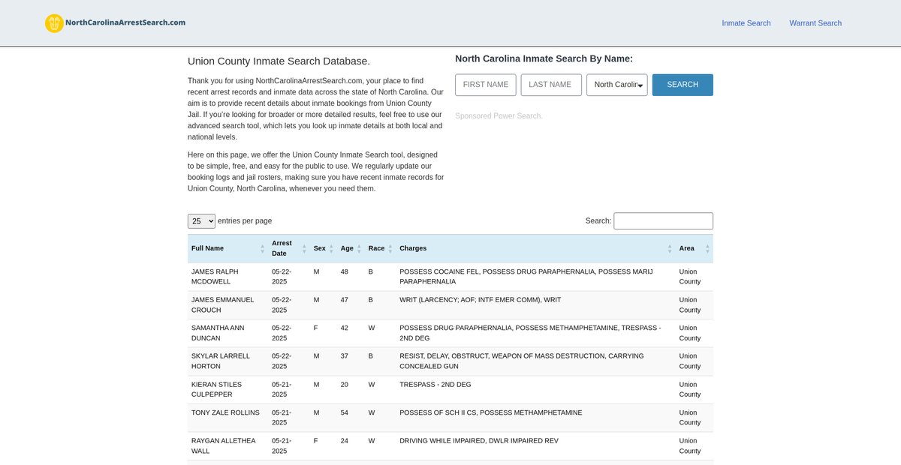The image size is (901, 465).
Task: Click the Age column sort arrows
Action: (359, 249)
